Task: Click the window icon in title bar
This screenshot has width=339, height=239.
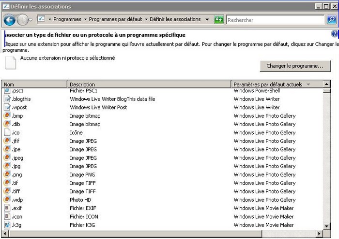Action: tap(6, 6)
